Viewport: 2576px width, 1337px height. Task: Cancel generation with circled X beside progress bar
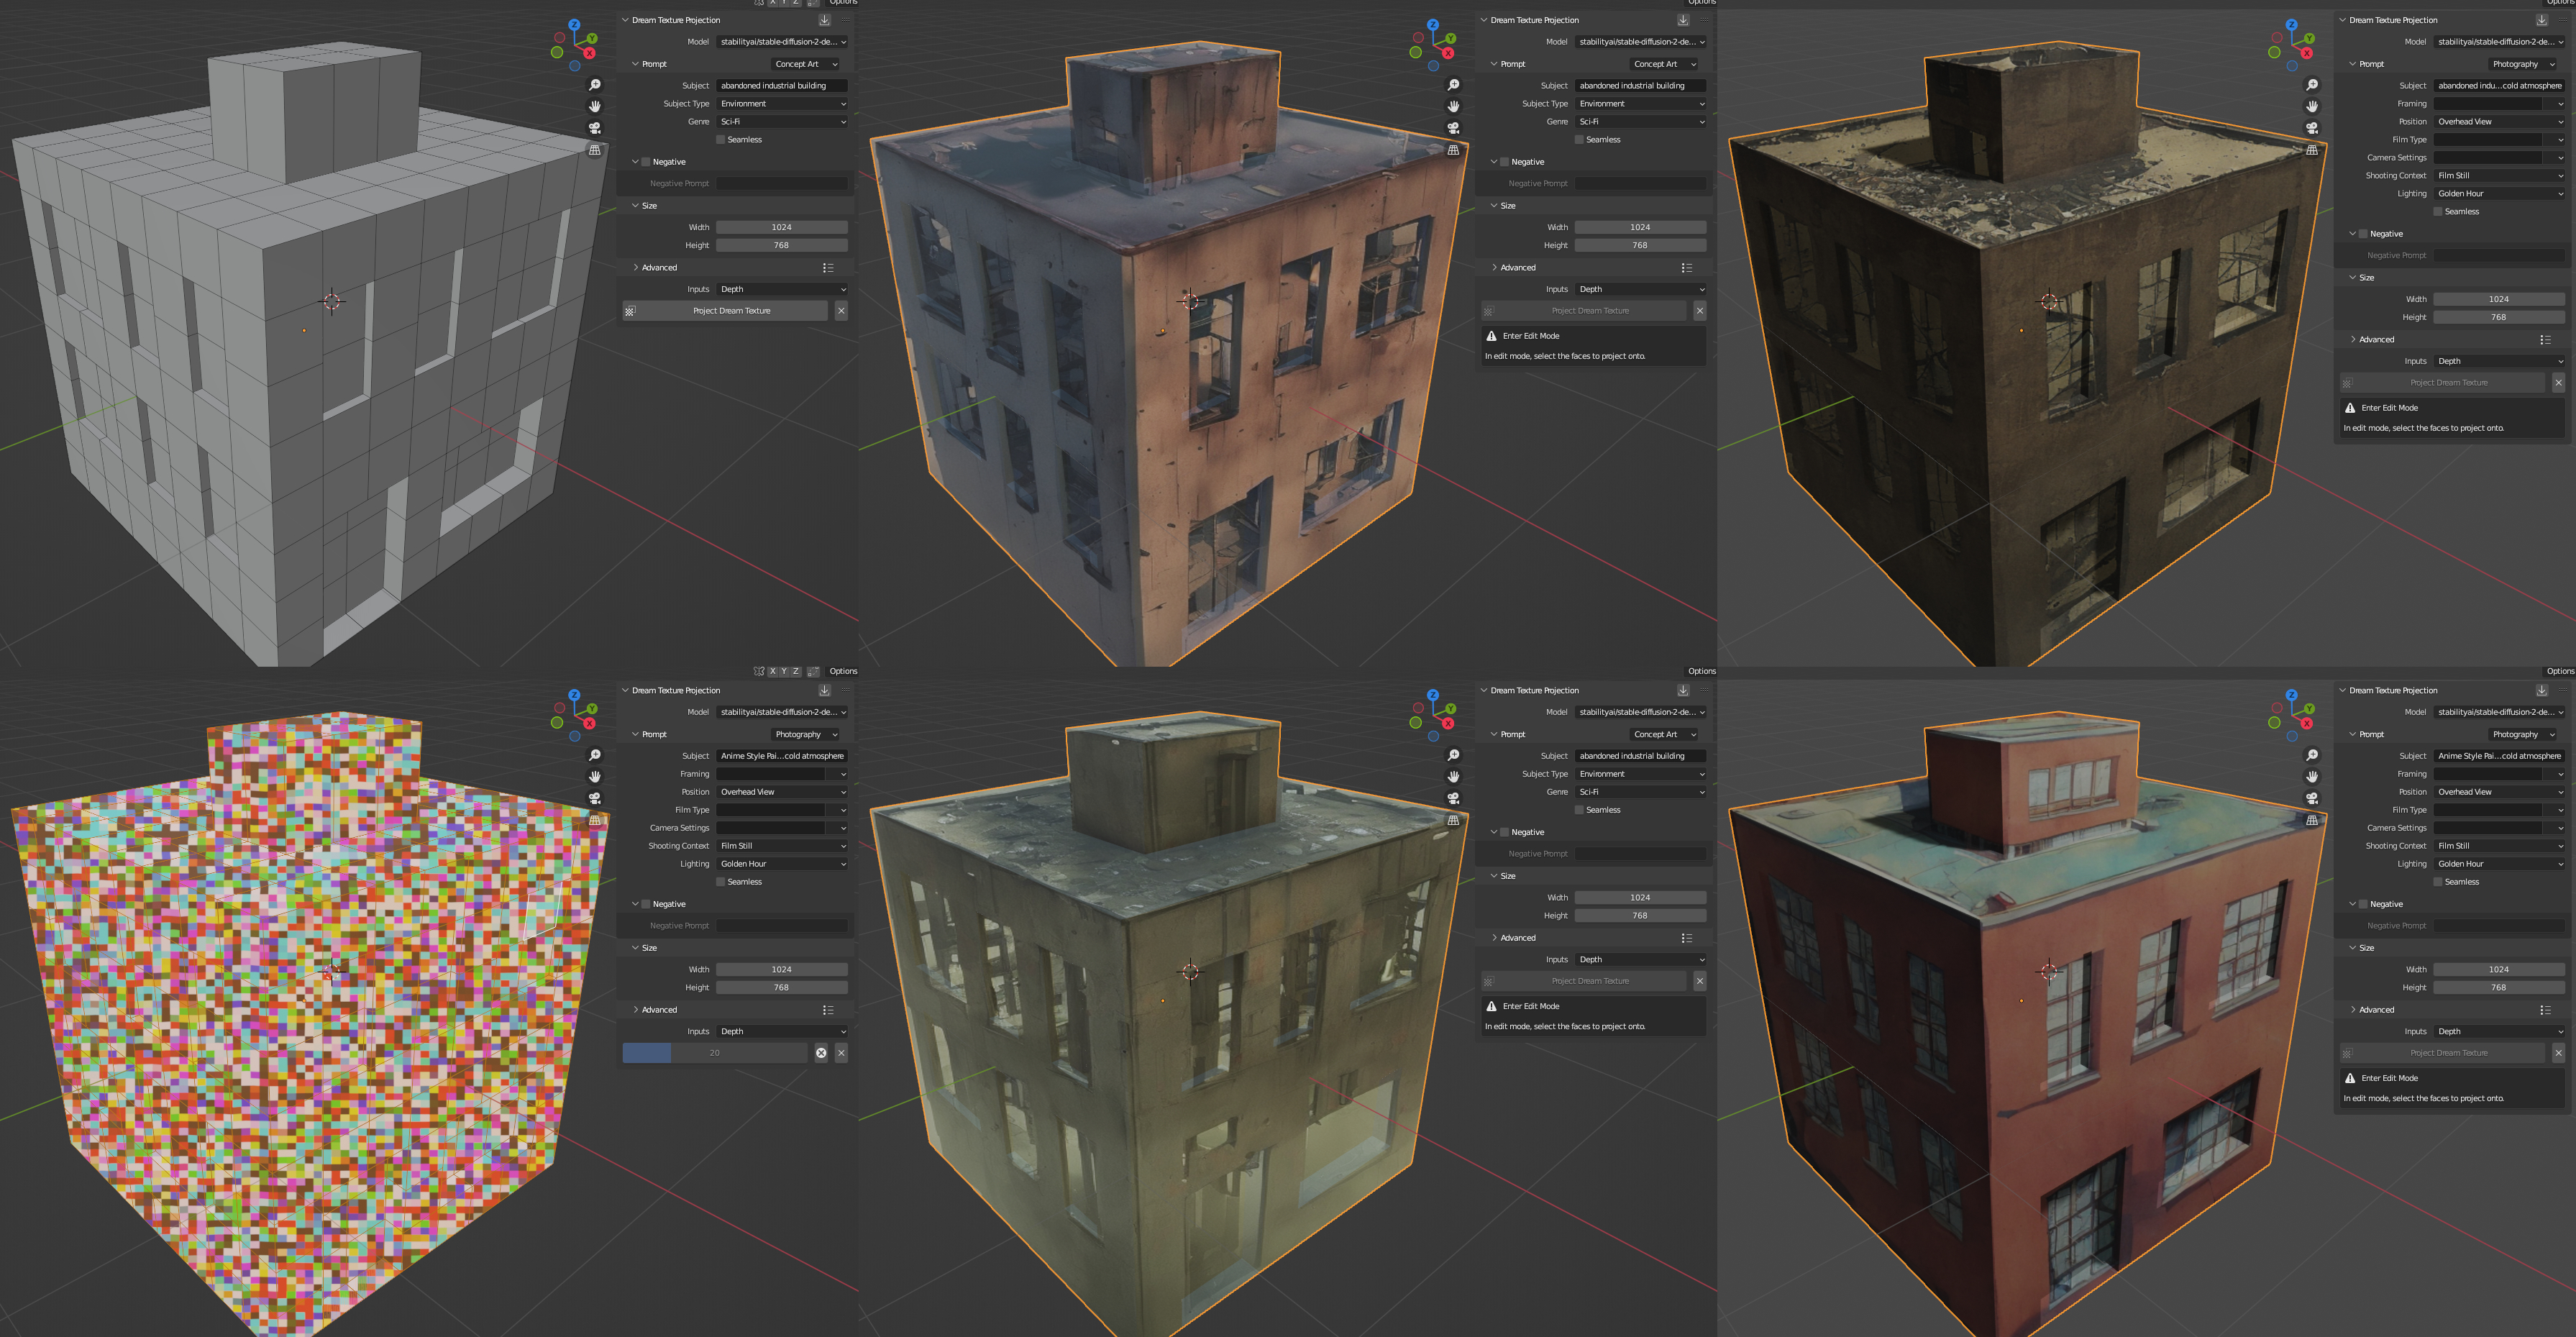click(x=821, y=1053)
